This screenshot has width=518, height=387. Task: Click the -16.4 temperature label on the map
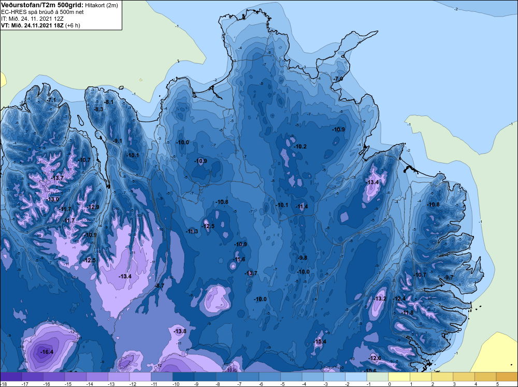(x=47, y=352)
